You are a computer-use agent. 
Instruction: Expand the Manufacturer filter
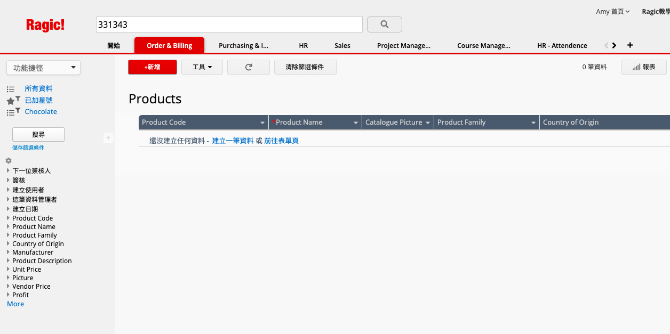(9, 252)
